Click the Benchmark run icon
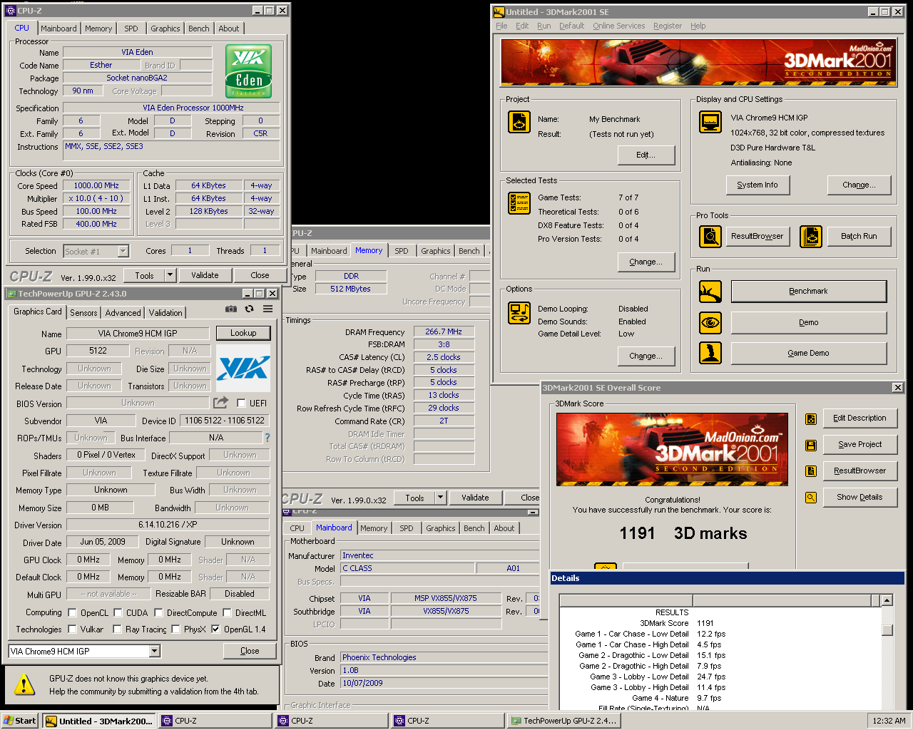This screenshot has width=913, height=730. pos(710,291)
